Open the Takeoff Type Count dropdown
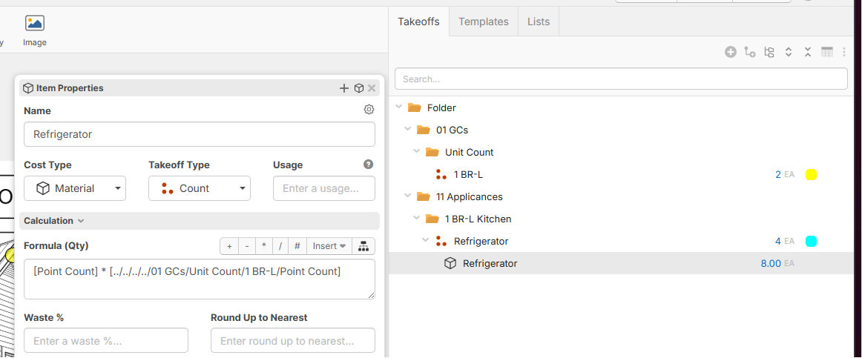This screenshot has height=358, width=862. [200, 188]
